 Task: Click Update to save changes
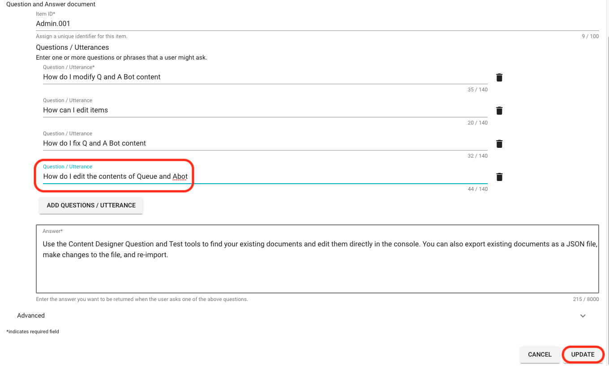pos(583,354)
